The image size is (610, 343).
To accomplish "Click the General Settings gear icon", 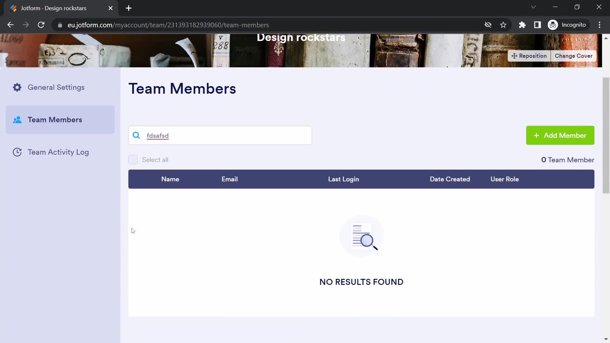I will click(17, 87).
